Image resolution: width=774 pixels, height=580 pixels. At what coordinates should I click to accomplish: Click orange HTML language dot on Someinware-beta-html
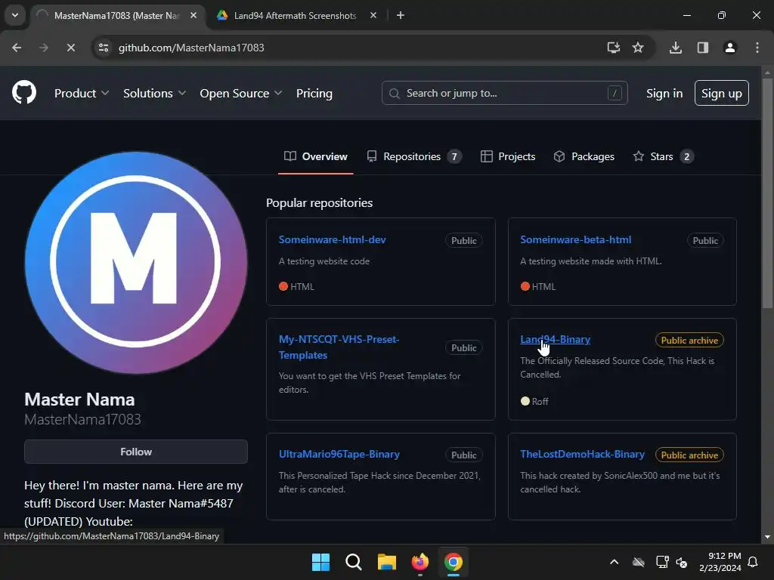[x=525, y=286]
